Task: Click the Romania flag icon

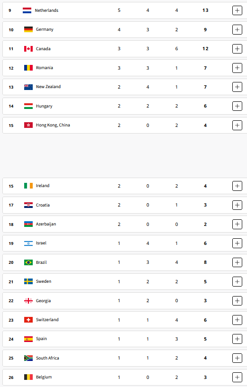Action: (28, 68)
